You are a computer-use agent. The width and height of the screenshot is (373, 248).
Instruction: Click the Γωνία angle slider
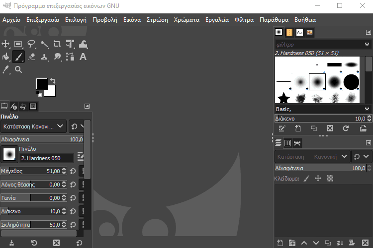click(33, 198)
